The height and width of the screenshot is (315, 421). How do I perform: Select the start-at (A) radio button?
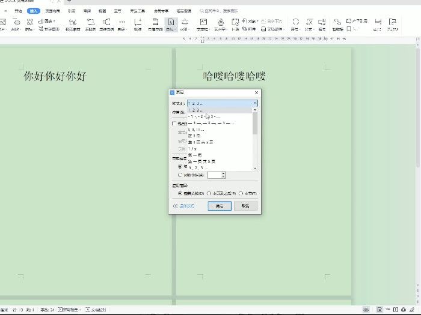[180, 175]
